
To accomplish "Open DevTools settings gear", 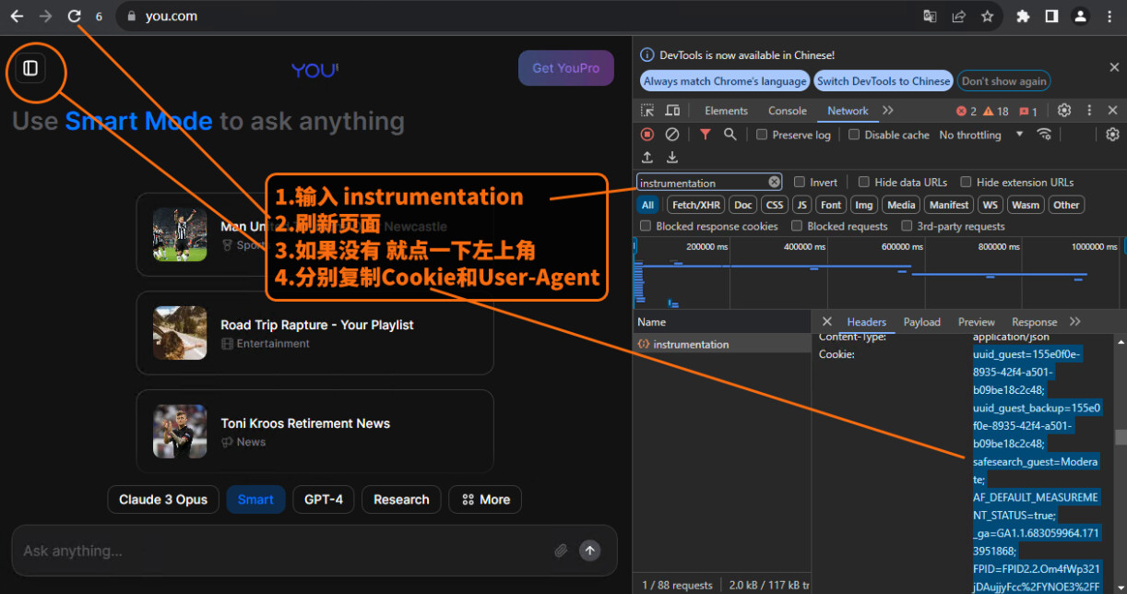I will [1064, 111].
